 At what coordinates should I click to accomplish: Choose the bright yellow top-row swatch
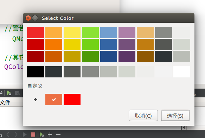click(x=72, y=33)
